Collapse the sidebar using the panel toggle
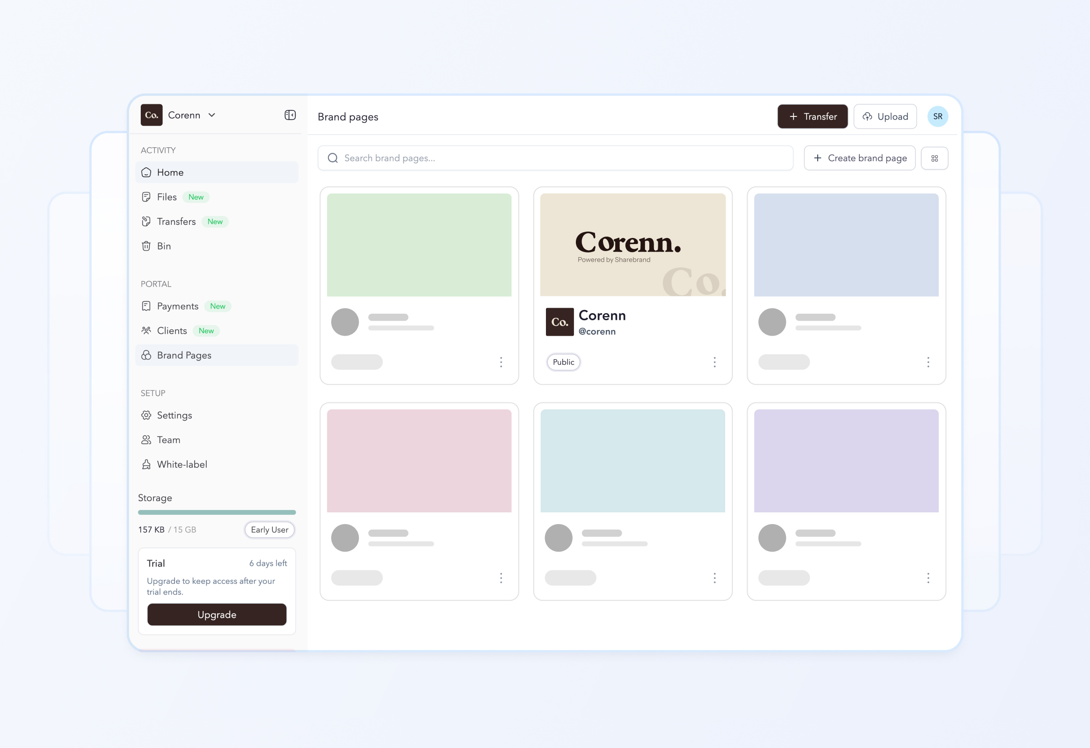The height and width of the screenshot is (748, 1090). (x=290, y=115)
